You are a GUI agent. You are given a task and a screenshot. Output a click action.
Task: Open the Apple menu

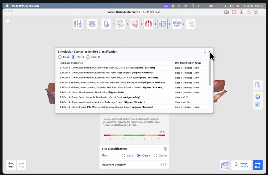[x=7, y=6]
